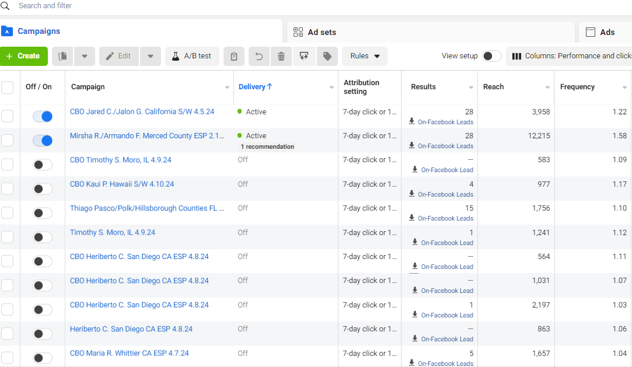Click the trash Delete icon

click(x=281, y=56)
